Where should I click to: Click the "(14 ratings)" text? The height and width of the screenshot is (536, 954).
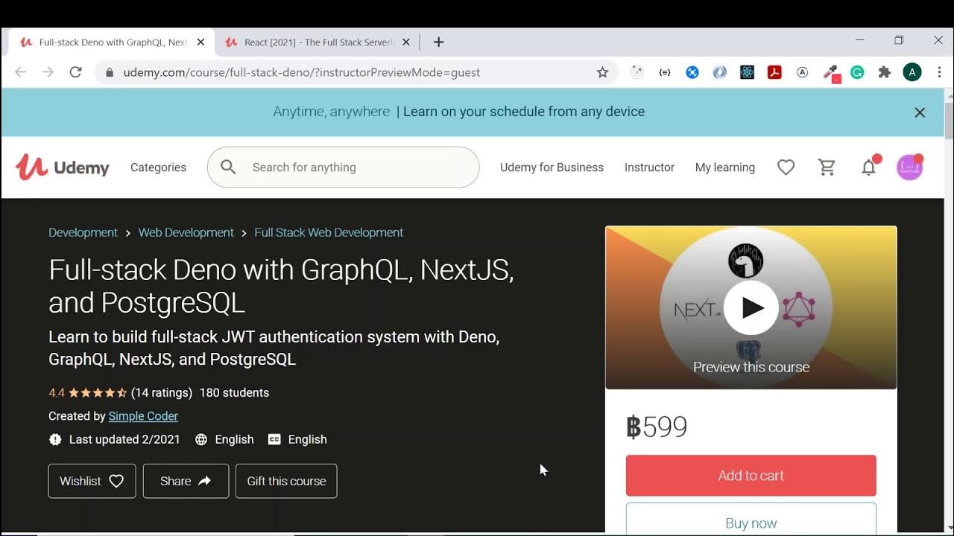click(162, 392)
